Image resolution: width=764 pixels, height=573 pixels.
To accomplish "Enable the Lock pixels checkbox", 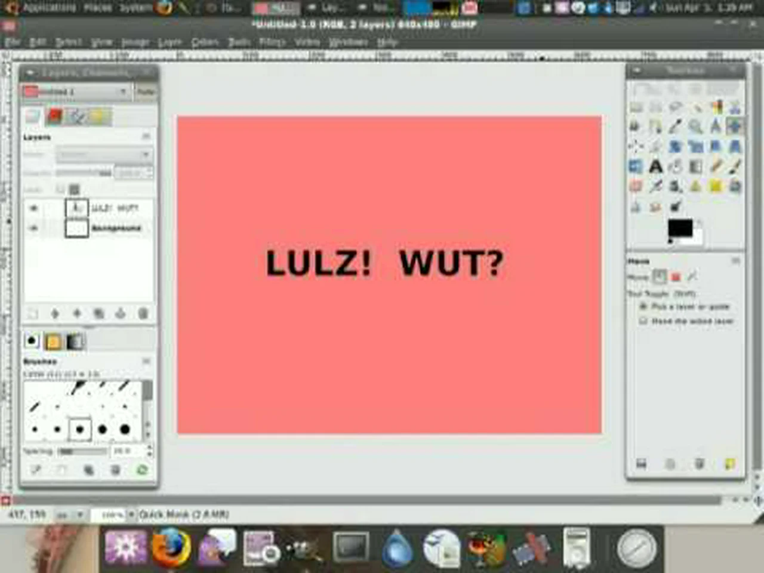I will (x=60, y=189).
